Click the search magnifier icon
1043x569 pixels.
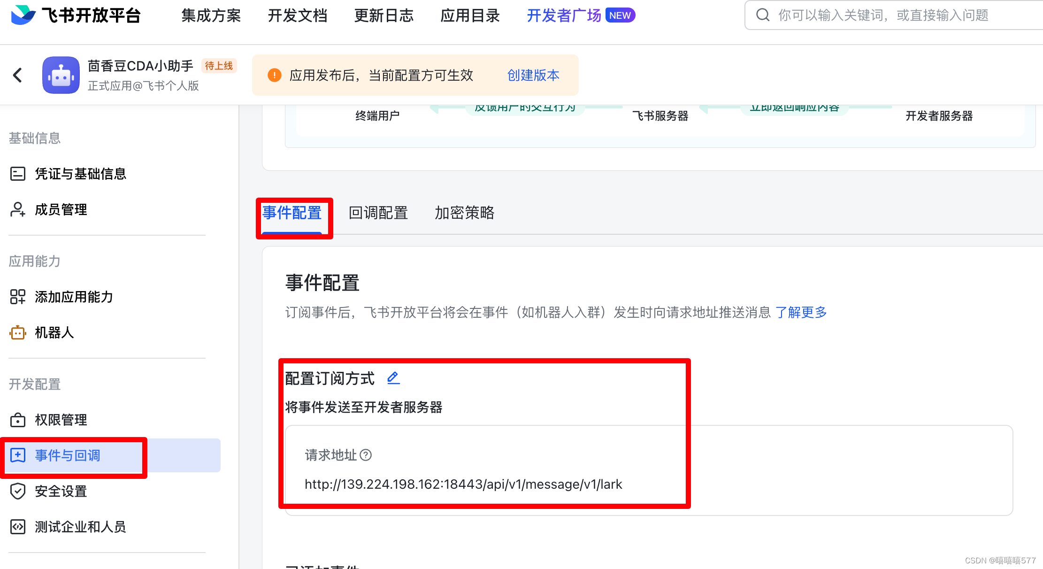click(x=763, y=15)
